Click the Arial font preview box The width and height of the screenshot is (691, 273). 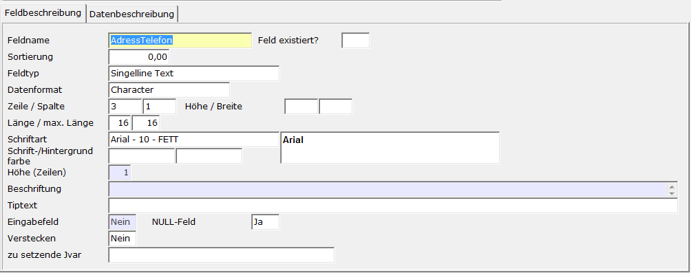[390, 148]
